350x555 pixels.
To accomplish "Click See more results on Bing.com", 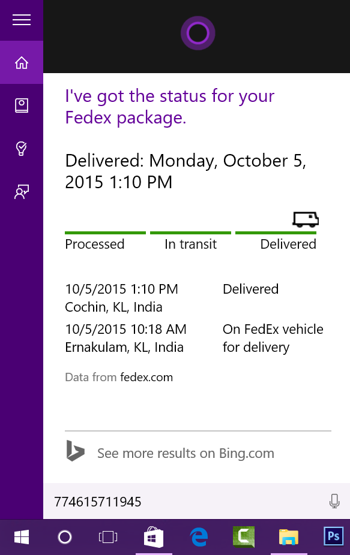I will click(186, 454).
